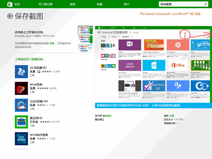Viewport: 212px width, 159px height.
Task: Open the Win8操作指南 app icon
Action: [21, 139]
